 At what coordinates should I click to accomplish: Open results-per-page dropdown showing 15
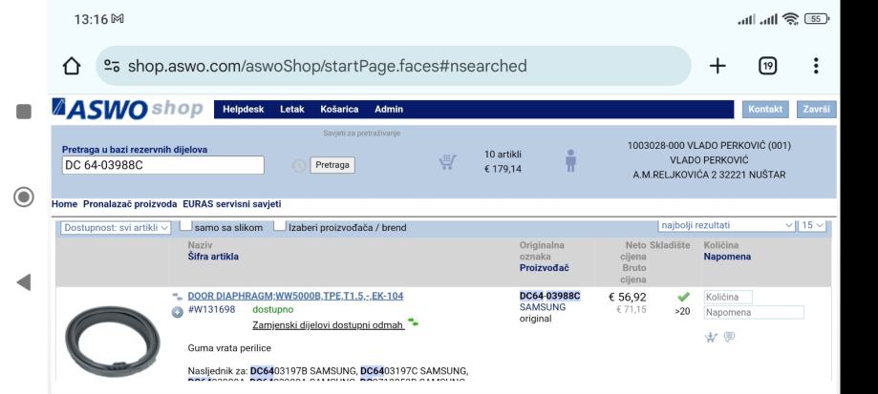(812, 225)
